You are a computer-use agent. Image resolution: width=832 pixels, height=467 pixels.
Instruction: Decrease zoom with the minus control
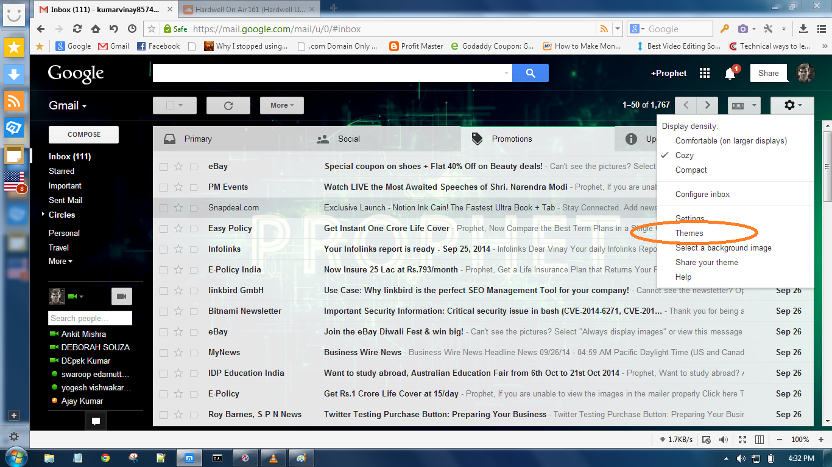click(x=779, y=439)
